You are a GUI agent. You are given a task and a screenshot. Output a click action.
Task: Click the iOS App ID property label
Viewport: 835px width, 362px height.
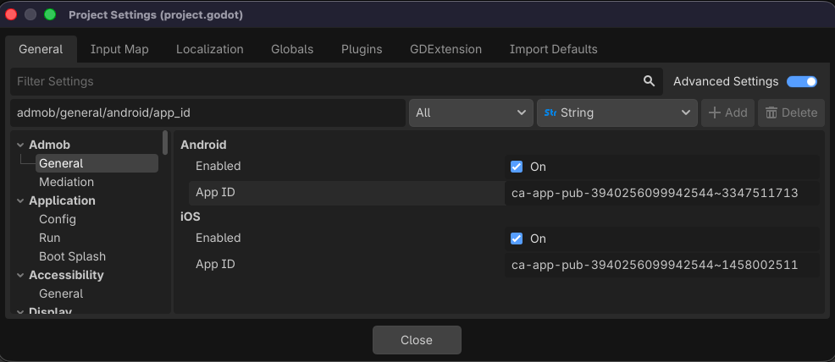pos(215,264)
